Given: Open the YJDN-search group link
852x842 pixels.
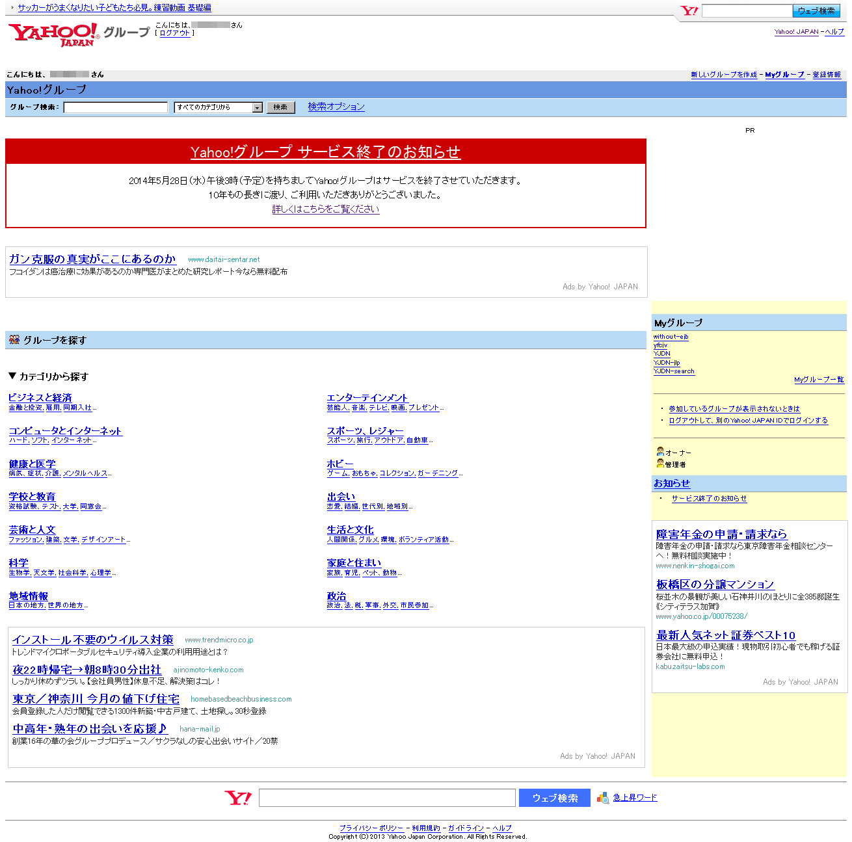Looking at the screenshot, I should [x=674, y=371].
